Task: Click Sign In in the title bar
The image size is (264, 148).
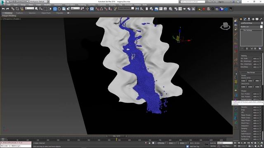Action: tap(221, 2)
